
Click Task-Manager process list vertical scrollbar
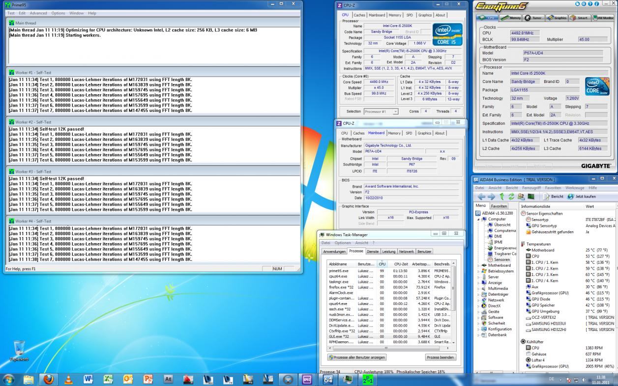(454, 303)
